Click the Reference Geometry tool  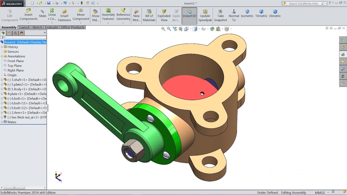(x=123, y=15)
